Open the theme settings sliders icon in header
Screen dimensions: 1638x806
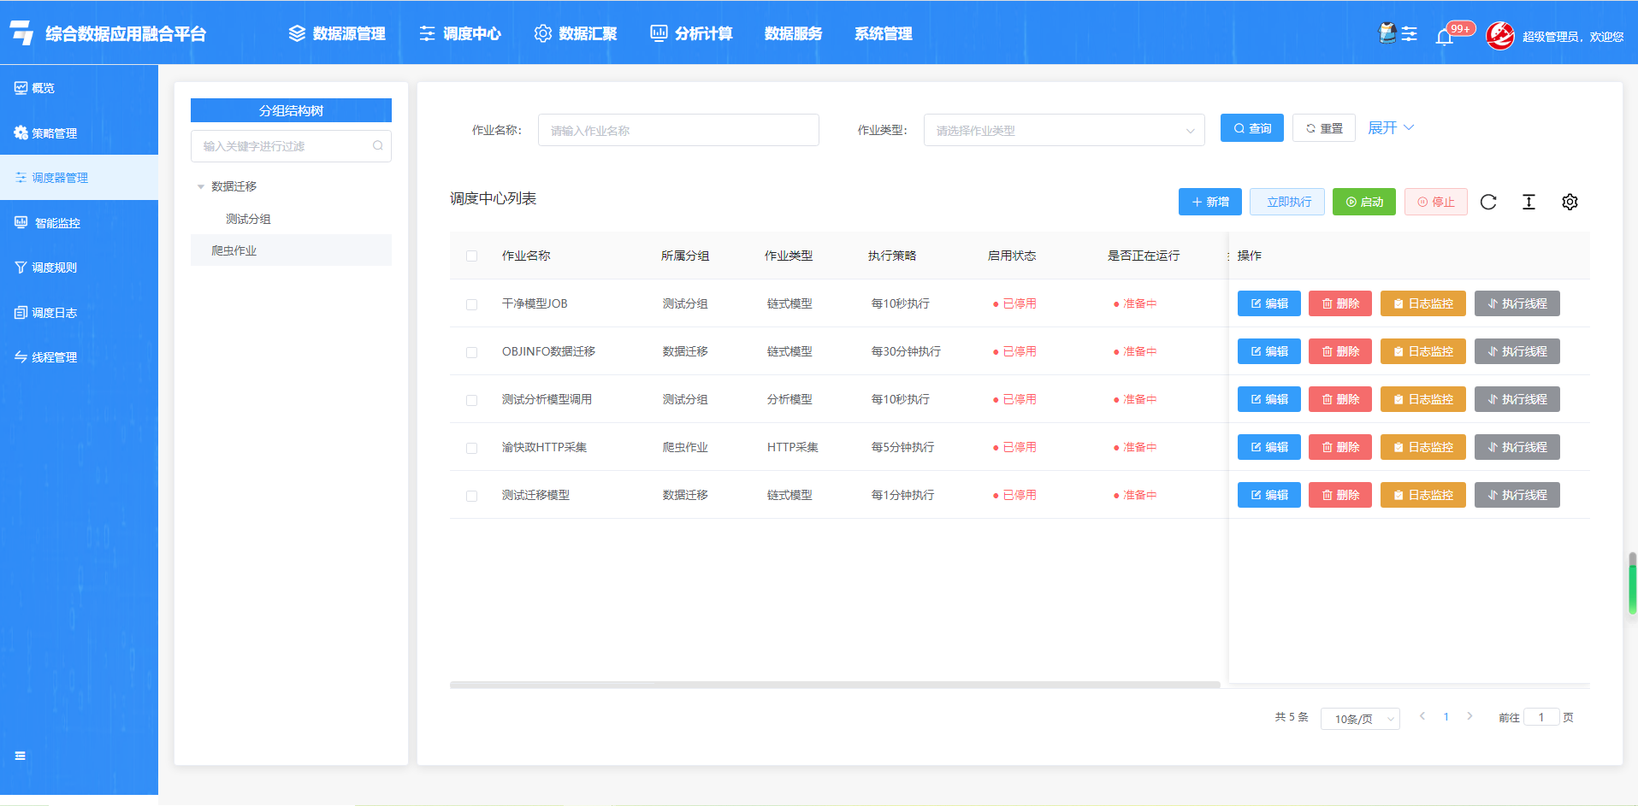point(1409,34)
